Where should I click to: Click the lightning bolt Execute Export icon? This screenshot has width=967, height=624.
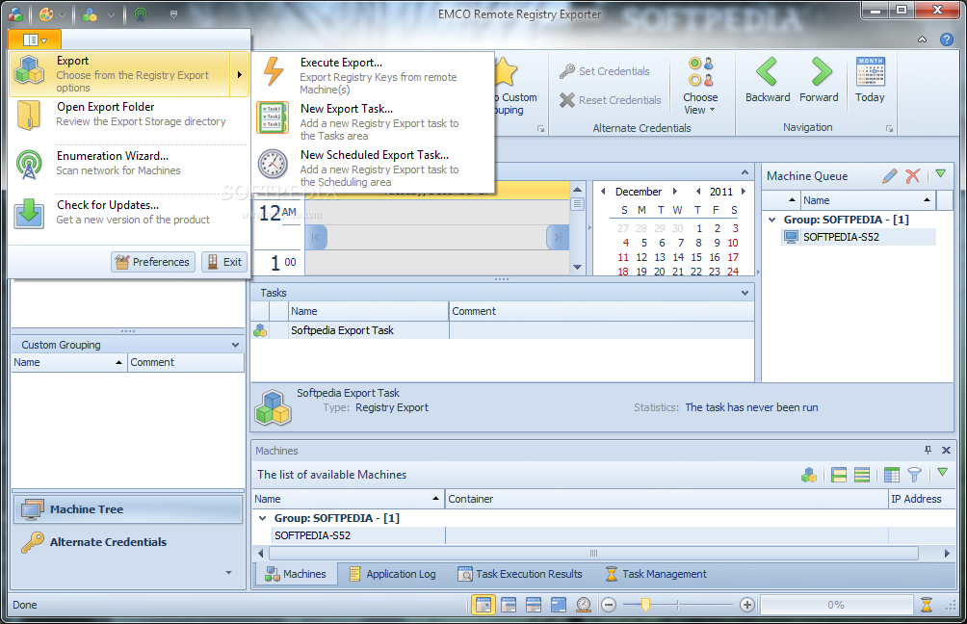[274, 71]
